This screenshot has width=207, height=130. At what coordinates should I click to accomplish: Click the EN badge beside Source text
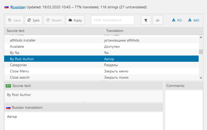coord(8,86)
